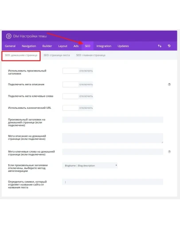
Task: Expand the BlogName | Blog description dropdown
Action: point(90,166)
